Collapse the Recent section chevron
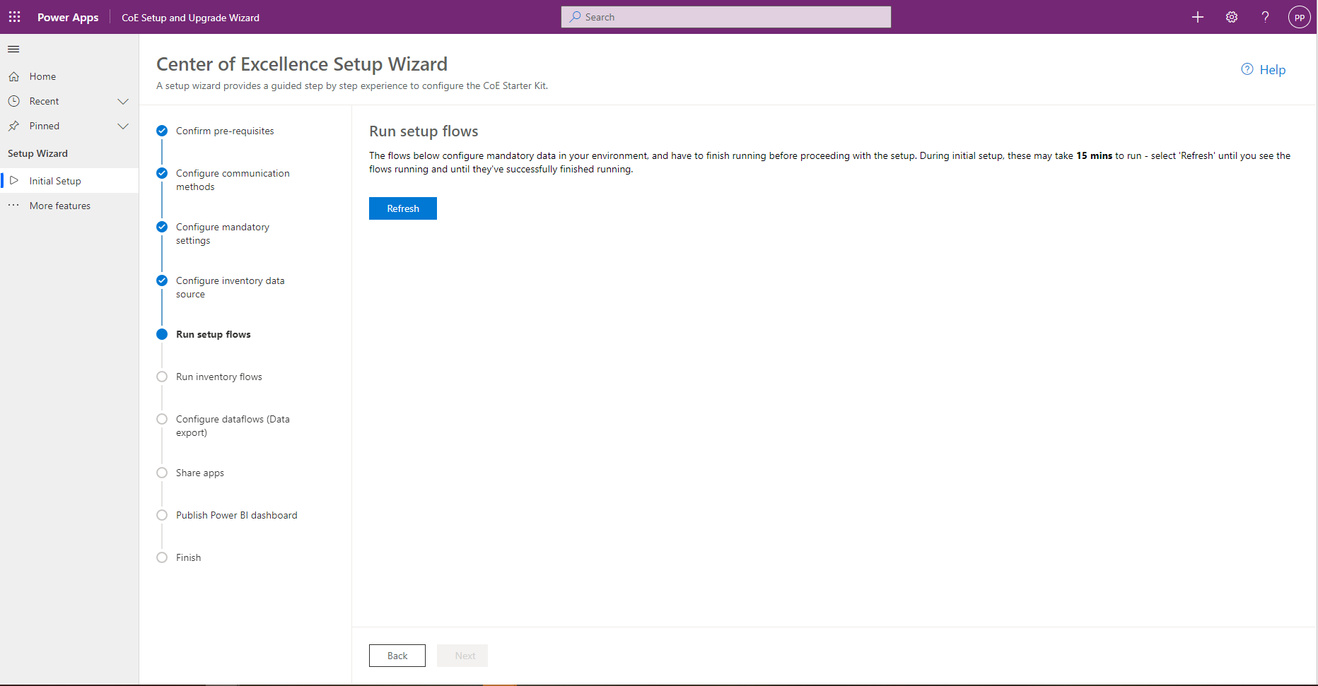Image resolution: width=1318 pixels, height=686 pixels. tap(124, 100)
